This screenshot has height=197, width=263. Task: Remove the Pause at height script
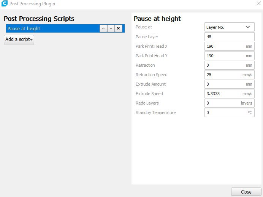point(119,29)
